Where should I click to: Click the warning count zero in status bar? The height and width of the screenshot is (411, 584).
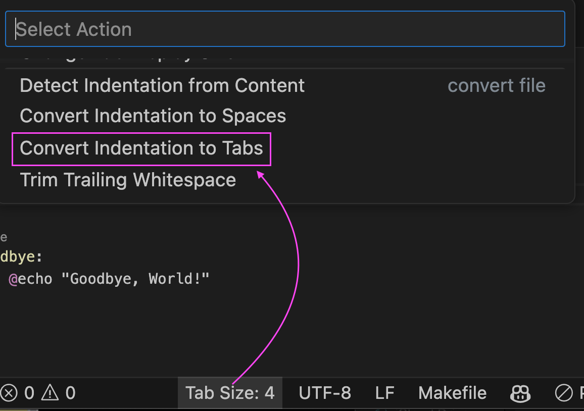(x=70, y=393)
